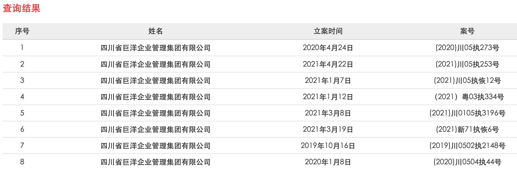This screenshot has height=176, width=517.
Task: Open case (2021)新71执恢6号
Action: (x=467, y=130)
